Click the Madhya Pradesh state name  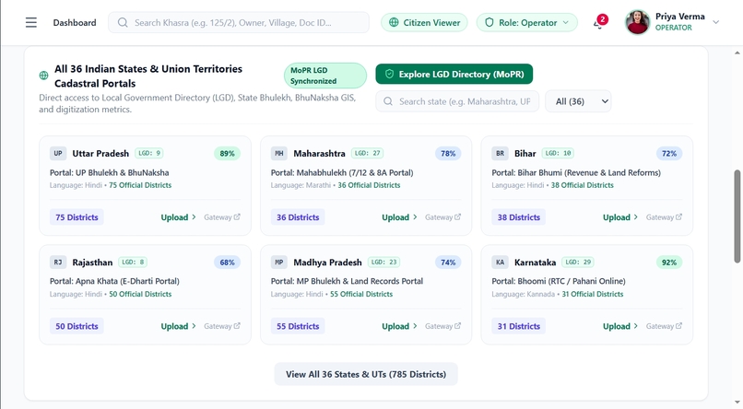327,263
